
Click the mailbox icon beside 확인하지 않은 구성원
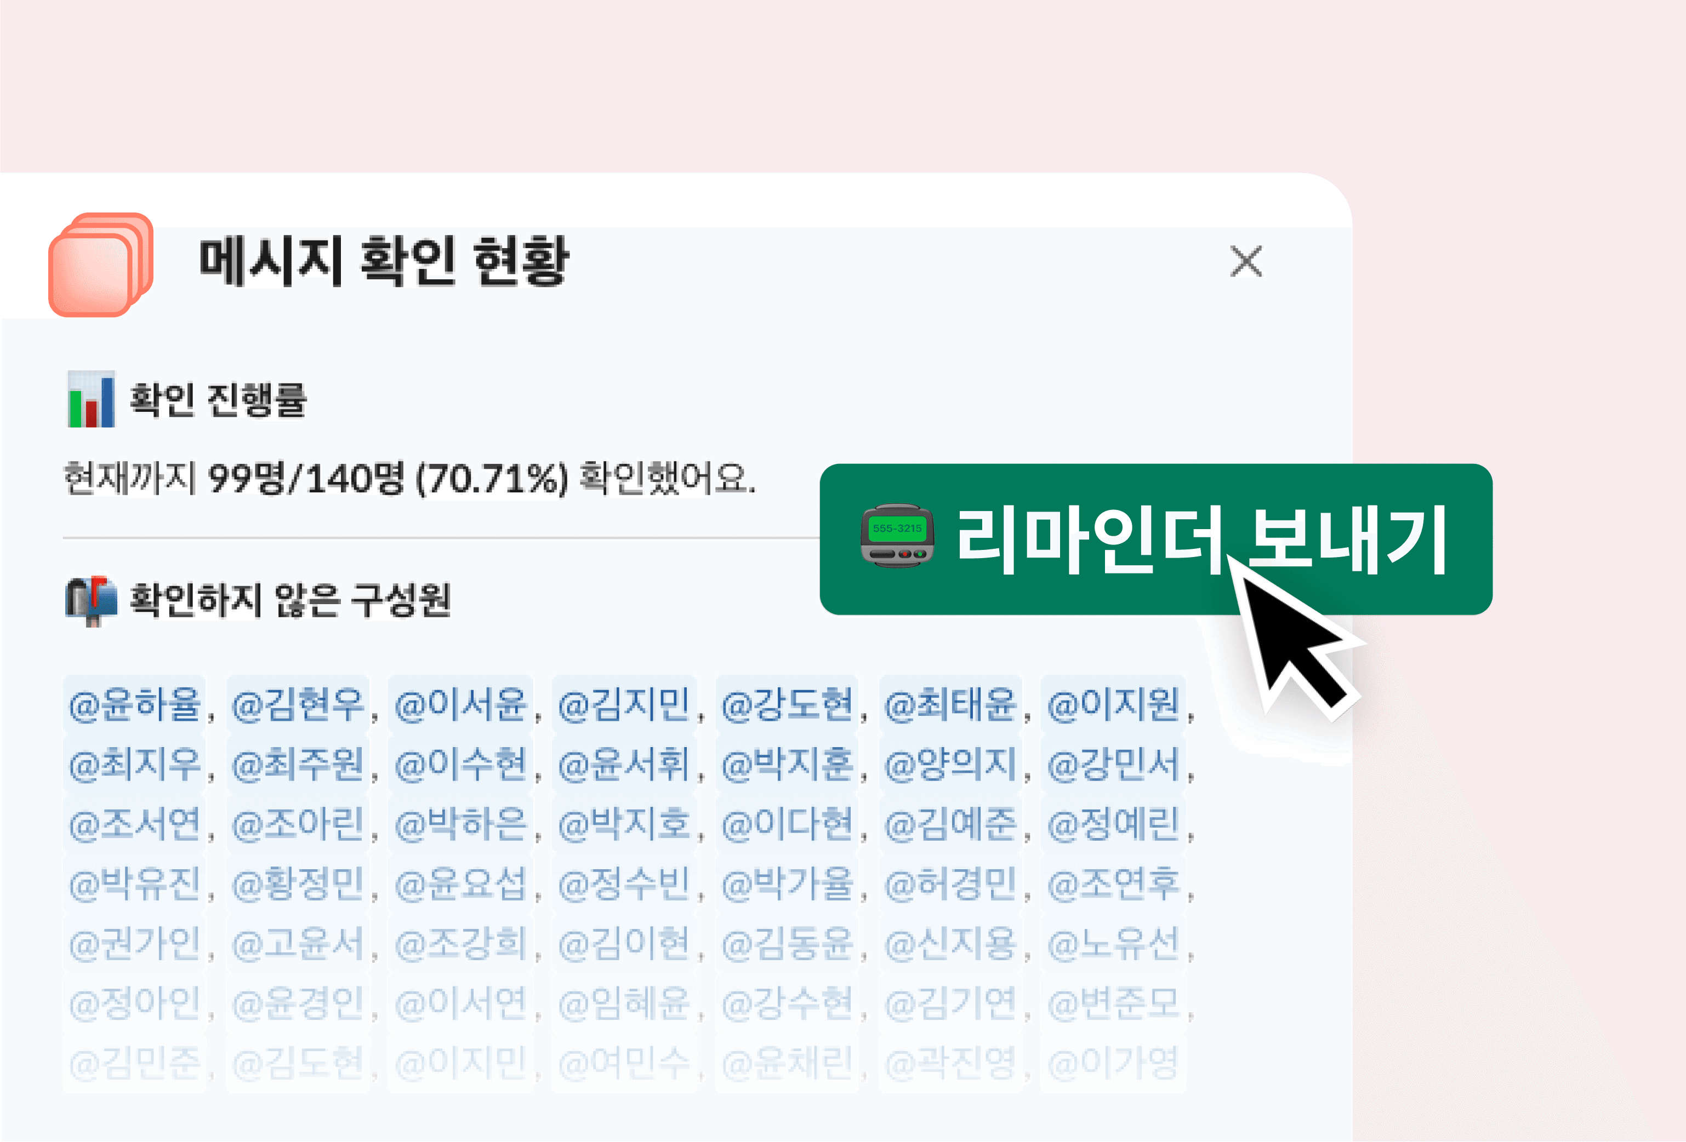point(90,600)
